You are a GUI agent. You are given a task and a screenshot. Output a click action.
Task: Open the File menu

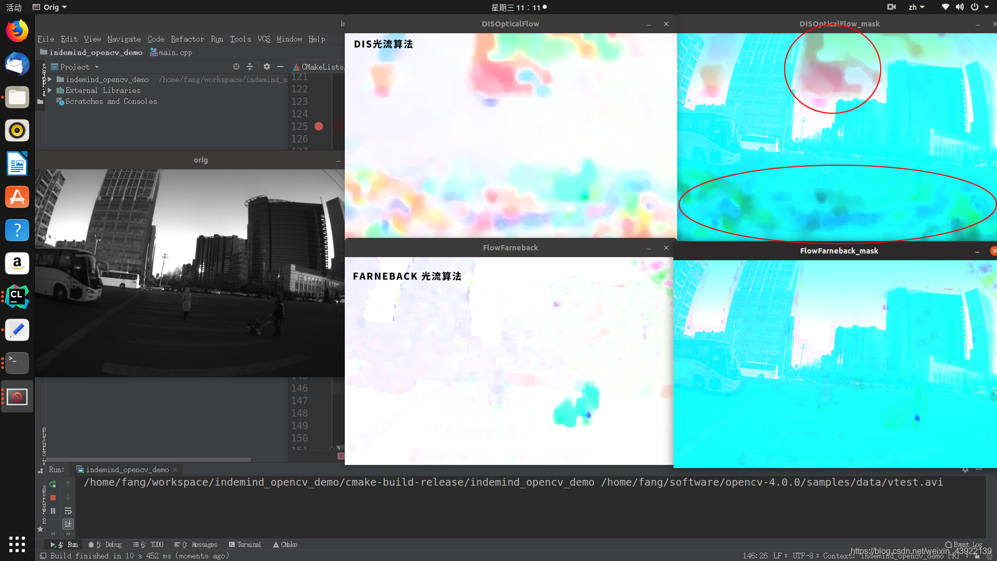(x=46, y=39)
